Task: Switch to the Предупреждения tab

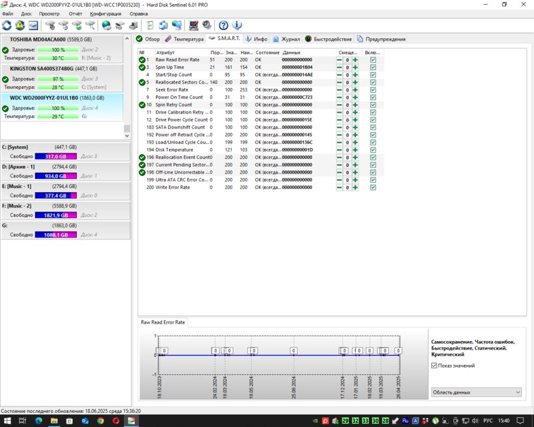Action: click(x=381, y=39)
